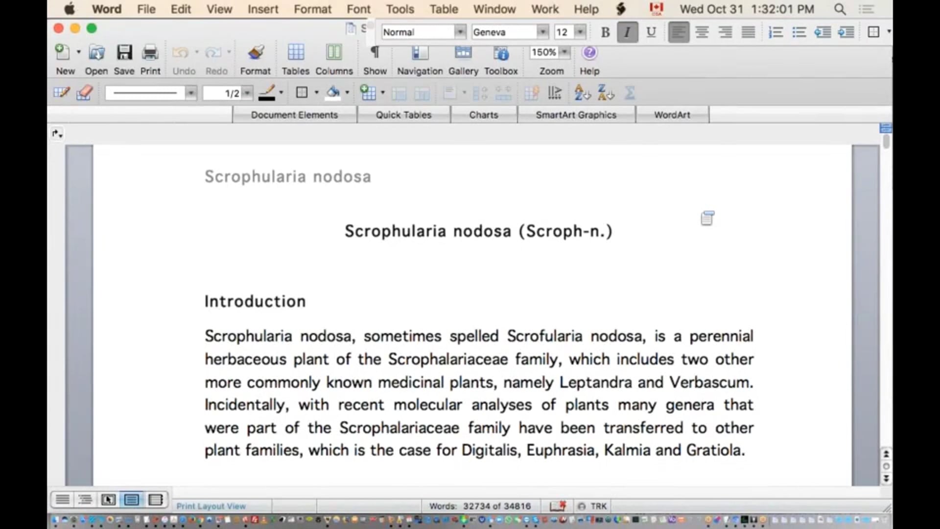Click the Sort Ascending A-Z icon
Viewport: 940px width, 529px height.
tap(582, 93)
